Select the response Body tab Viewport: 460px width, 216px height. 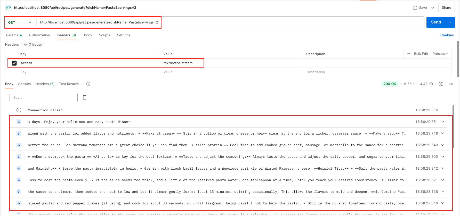[9, 84]
